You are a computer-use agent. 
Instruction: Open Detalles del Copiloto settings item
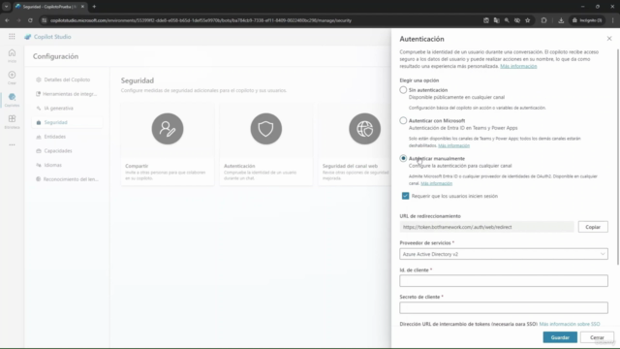point(67,79)
